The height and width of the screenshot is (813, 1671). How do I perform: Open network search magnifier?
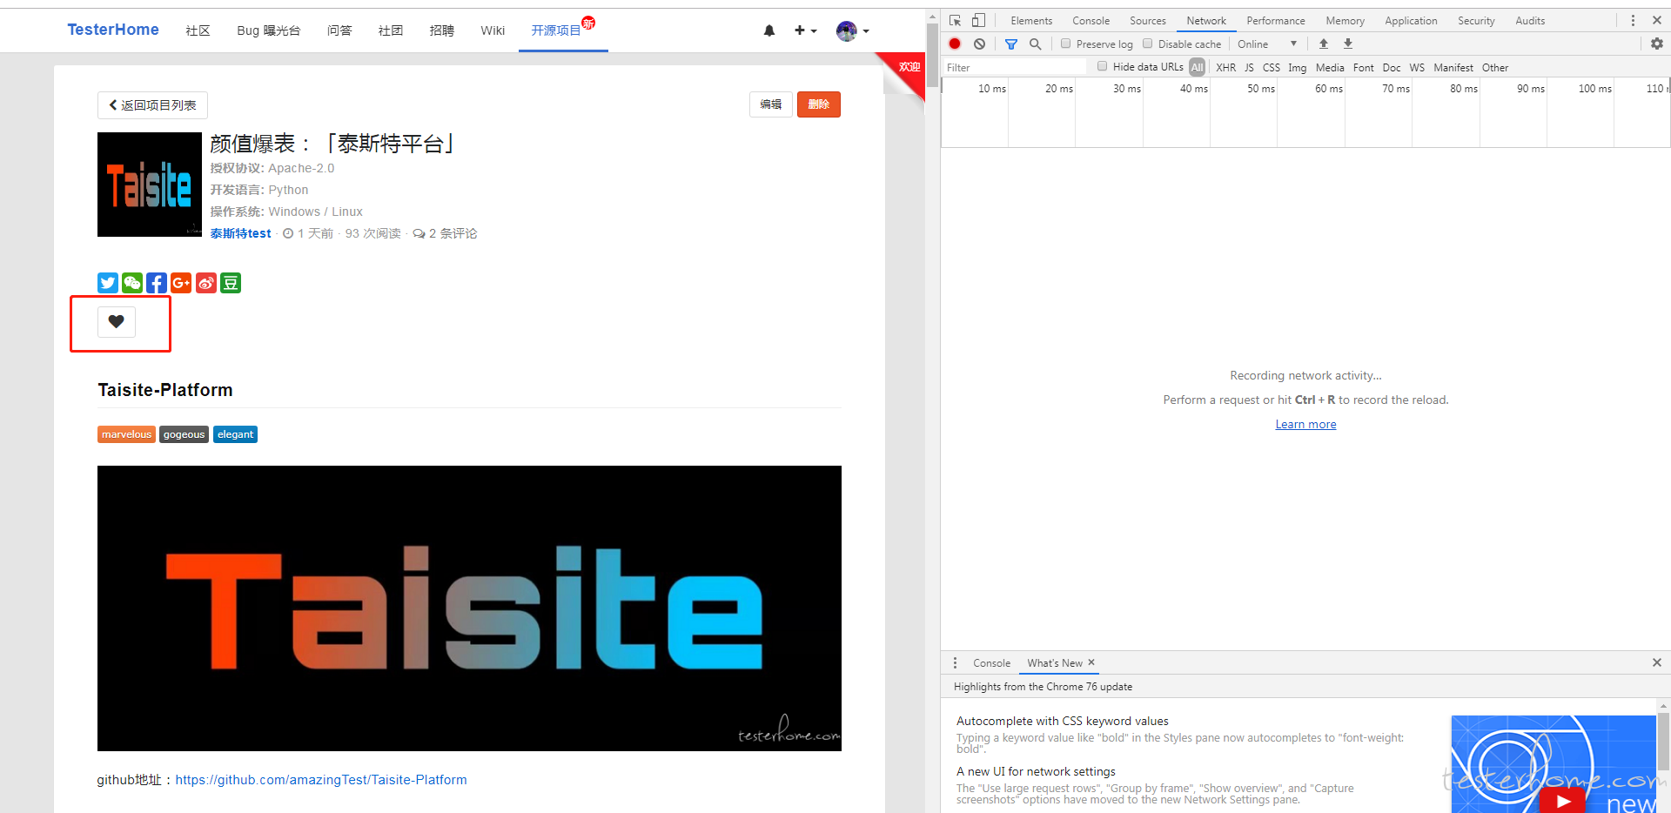point(1036,44)
